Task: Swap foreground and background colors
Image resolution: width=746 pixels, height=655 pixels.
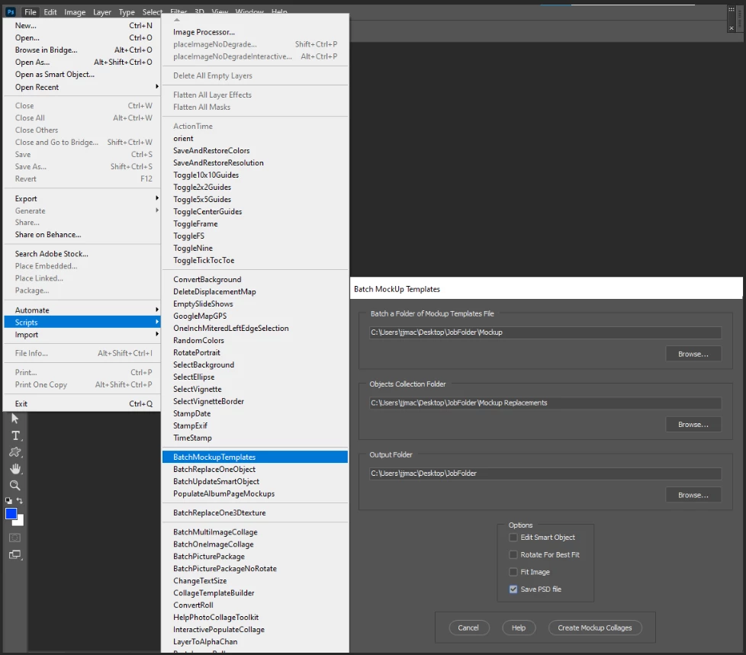Action: click(20, 500)
